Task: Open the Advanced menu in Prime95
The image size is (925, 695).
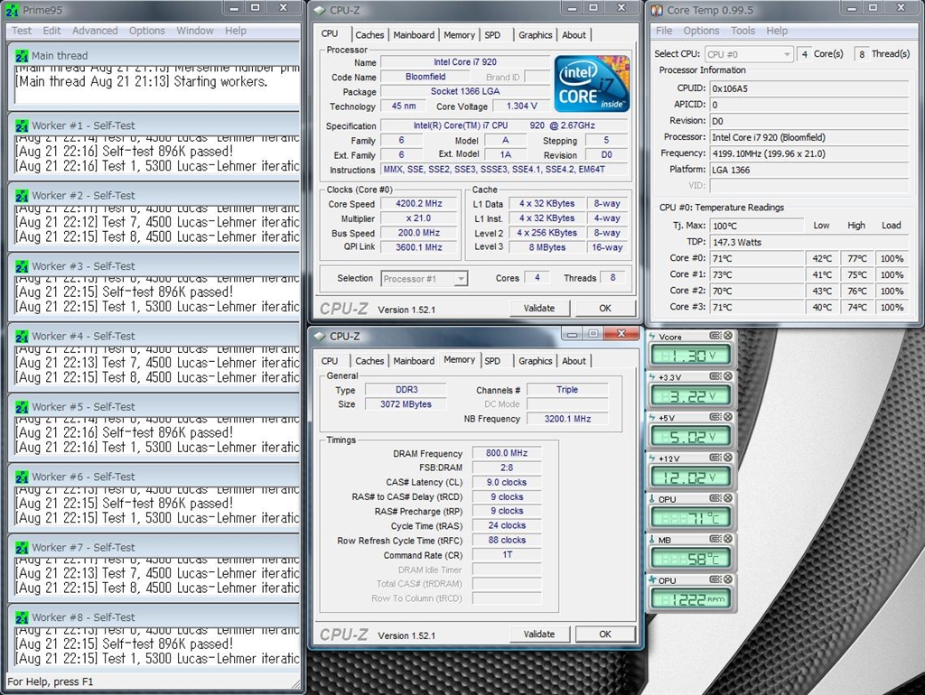Action: 95,31
